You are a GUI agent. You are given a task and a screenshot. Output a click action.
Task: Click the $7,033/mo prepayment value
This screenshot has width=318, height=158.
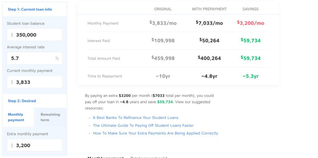coord(209,23)
